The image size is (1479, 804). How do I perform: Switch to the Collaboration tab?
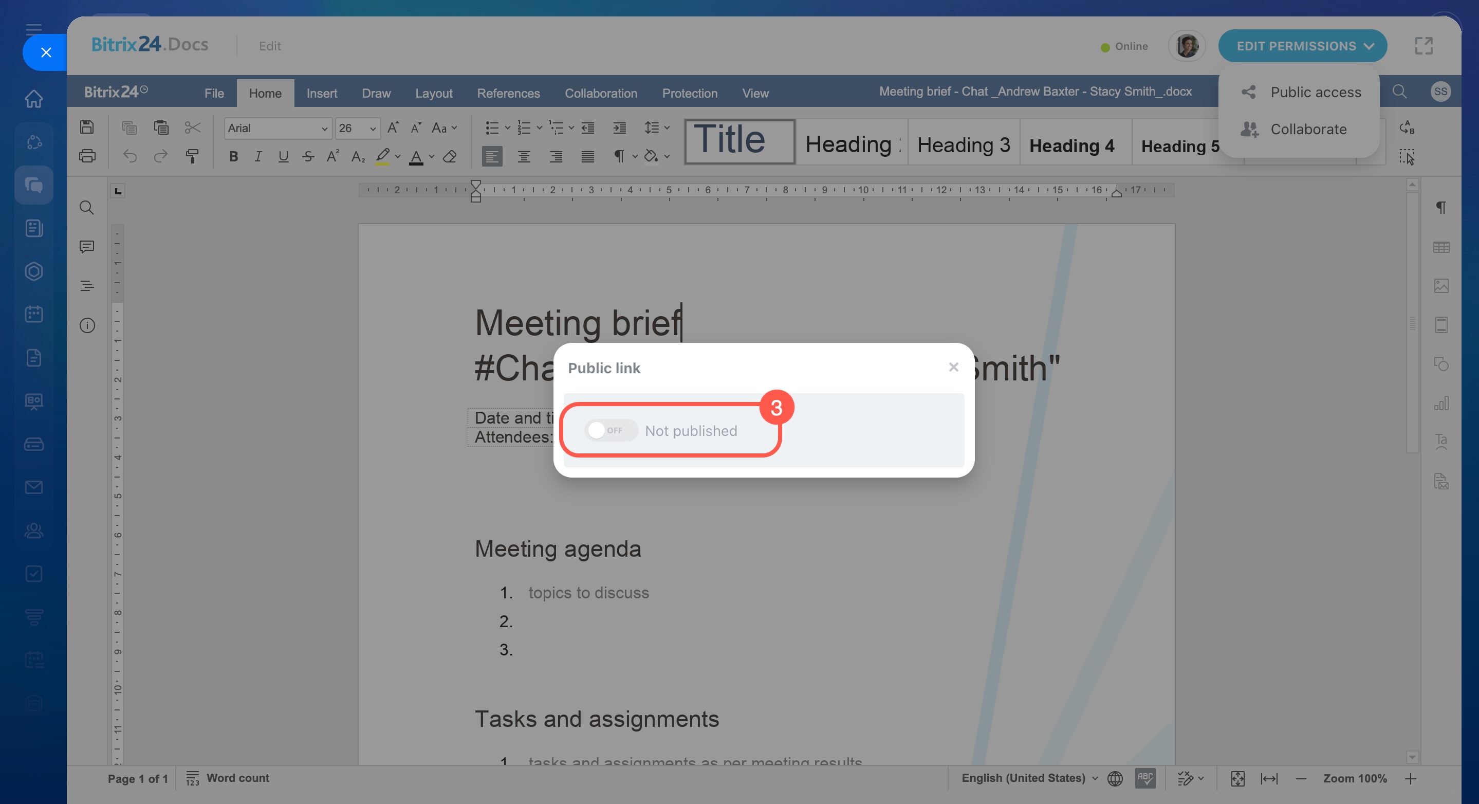pyautogui.click(x=601, y=93)
